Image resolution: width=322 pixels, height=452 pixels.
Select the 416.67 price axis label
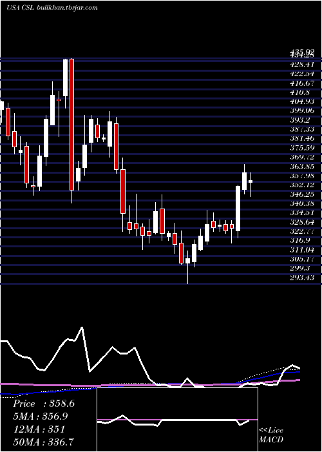[x=302, y=83]
